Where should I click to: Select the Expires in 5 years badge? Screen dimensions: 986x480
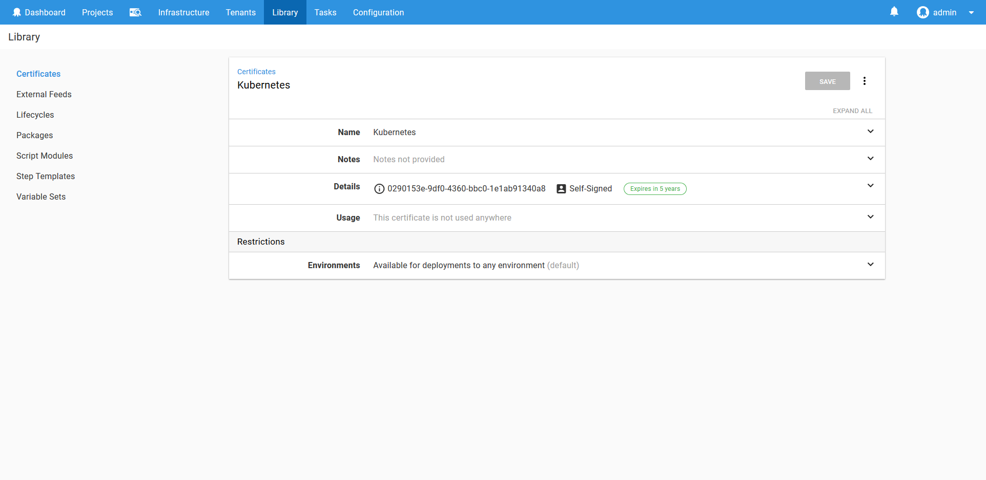click(654, 189)
